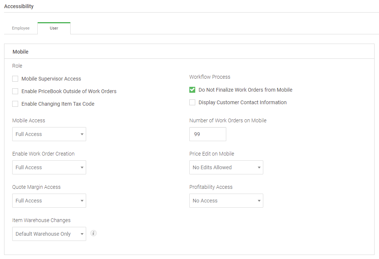Viewport: 379px width, 259px height.
Task: Select the User tab
Action: 54,28
